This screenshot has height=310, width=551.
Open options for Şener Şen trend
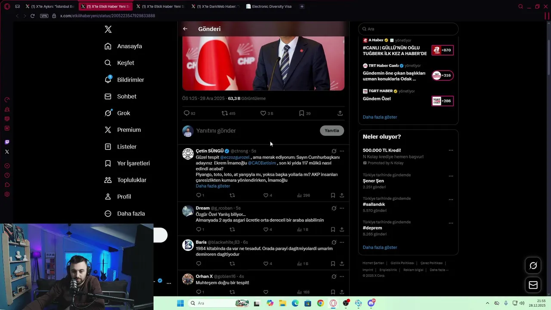[451, 176]
